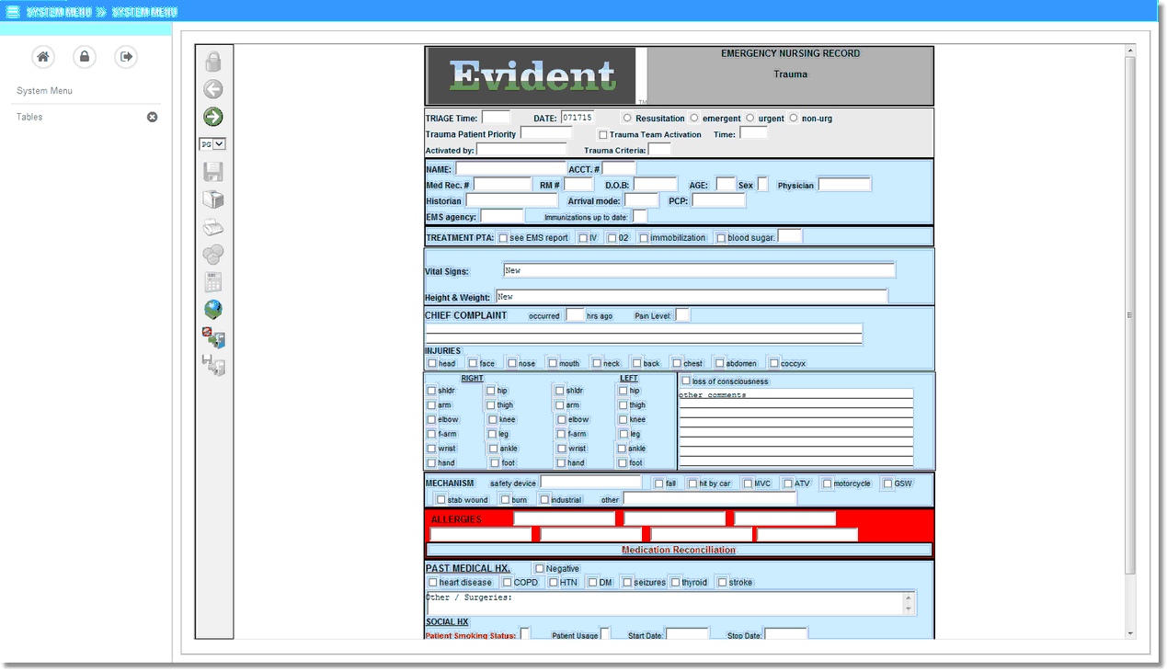Check the blood sugar treatment box
1167x671 pixels.
click(x=721, y=238)
